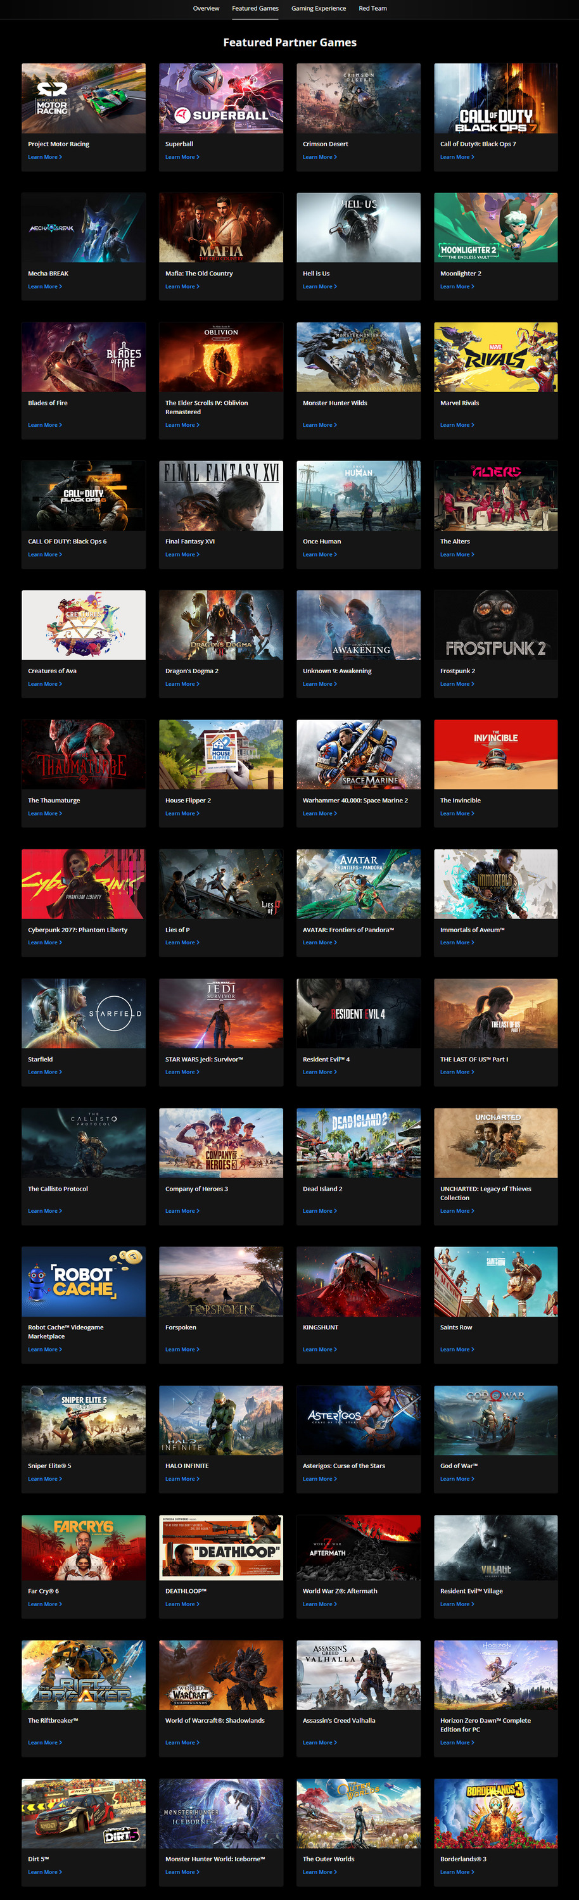Click the House Flipper 2 artwork
Viewport: 579px width, 1900px height.
(x=221, y=754)
